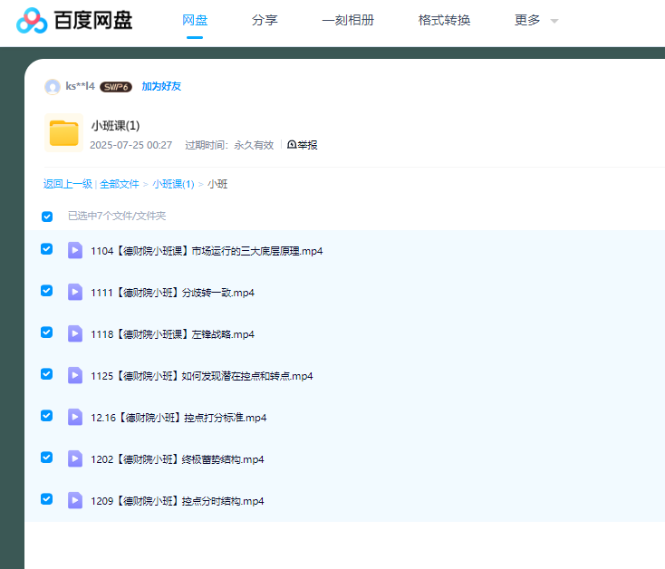The width and height of the screenshot is (665, 569).
Task: Go to 全部文件 in the breadcrumb
Action: point(120,184)
